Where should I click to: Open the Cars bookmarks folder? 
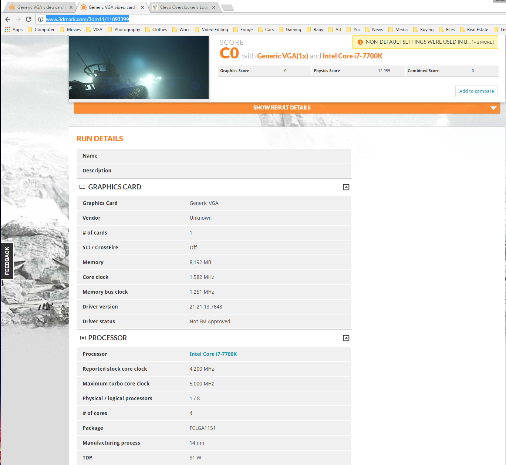point(266,30)
